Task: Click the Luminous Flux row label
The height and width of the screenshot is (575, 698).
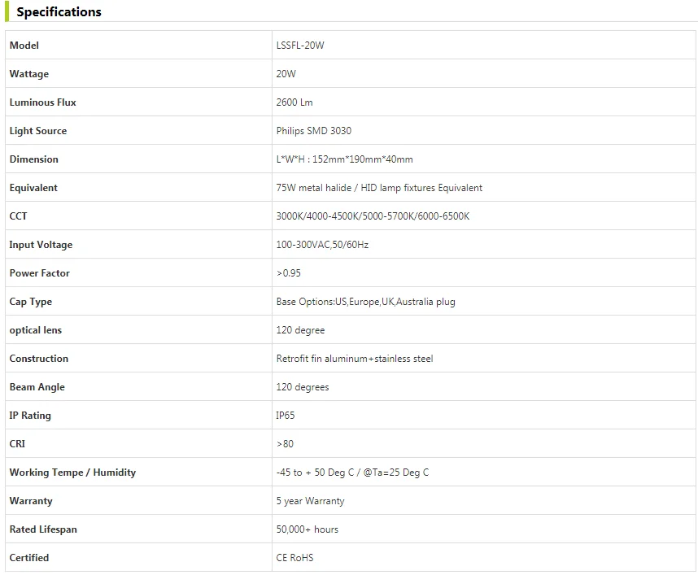Action: [x=42, y=102]
